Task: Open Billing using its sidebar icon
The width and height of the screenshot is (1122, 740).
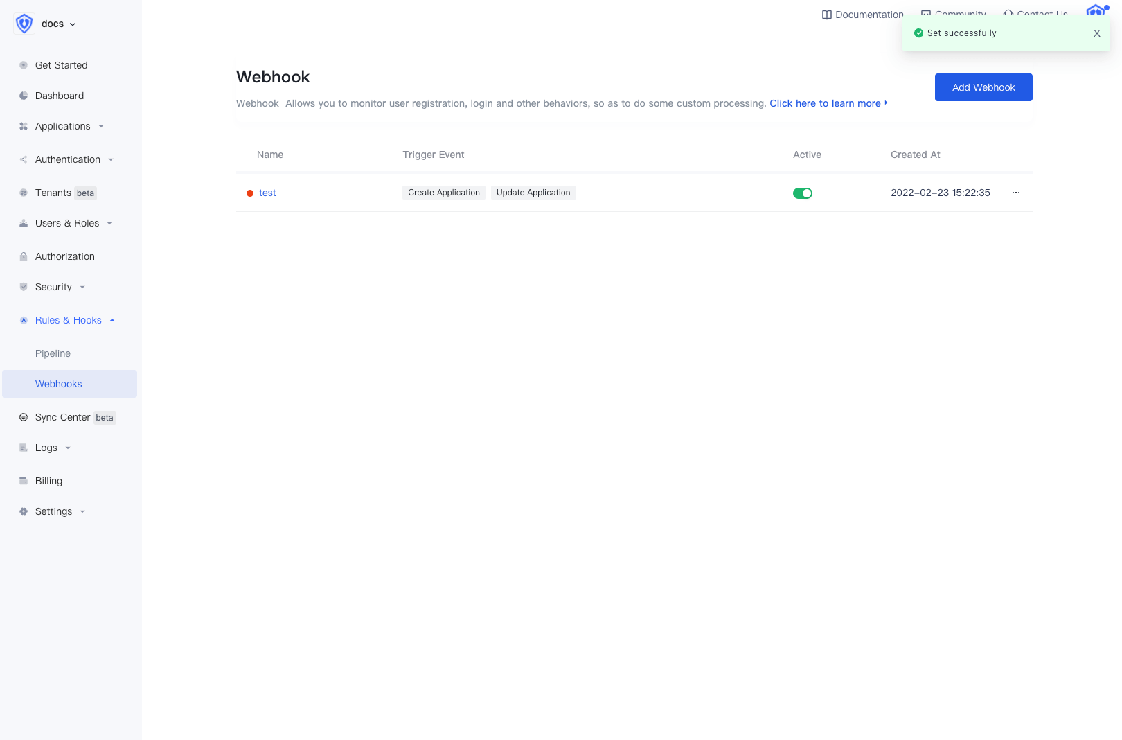Action: click(23, 480)
